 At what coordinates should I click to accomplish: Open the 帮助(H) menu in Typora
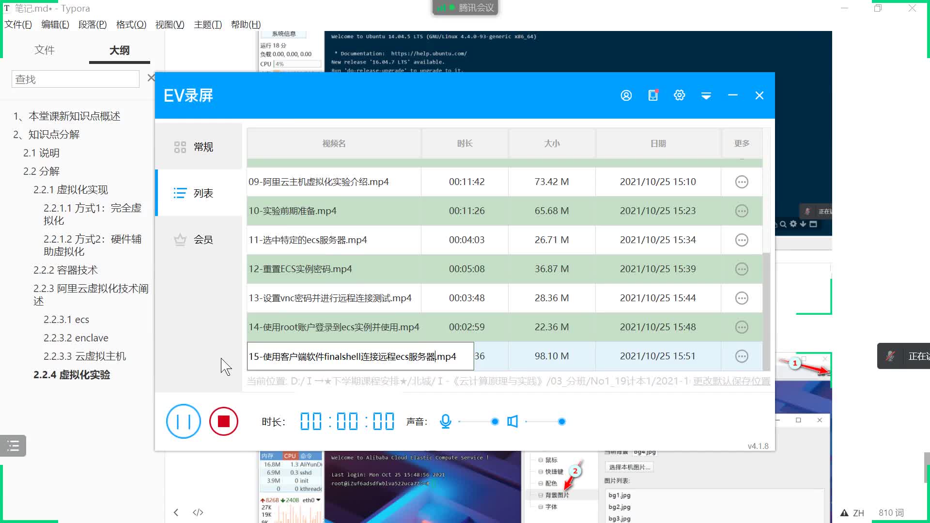tap(246, 24)
